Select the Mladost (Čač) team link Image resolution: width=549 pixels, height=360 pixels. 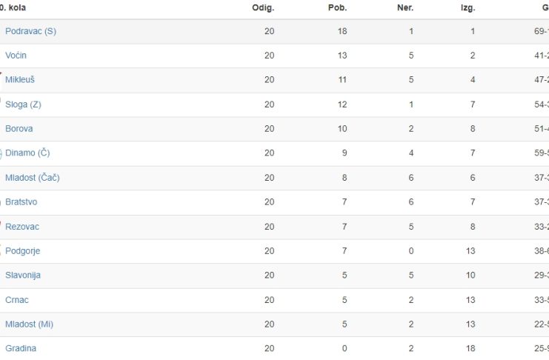32,178
